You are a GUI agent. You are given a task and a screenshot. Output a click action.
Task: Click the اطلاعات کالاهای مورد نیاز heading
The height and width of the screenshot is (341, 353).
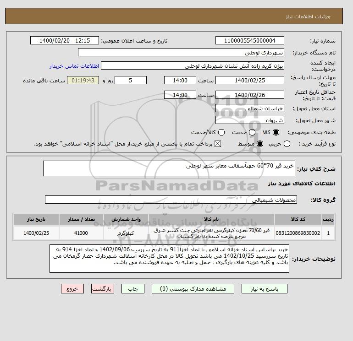click(x=302, y=184)
